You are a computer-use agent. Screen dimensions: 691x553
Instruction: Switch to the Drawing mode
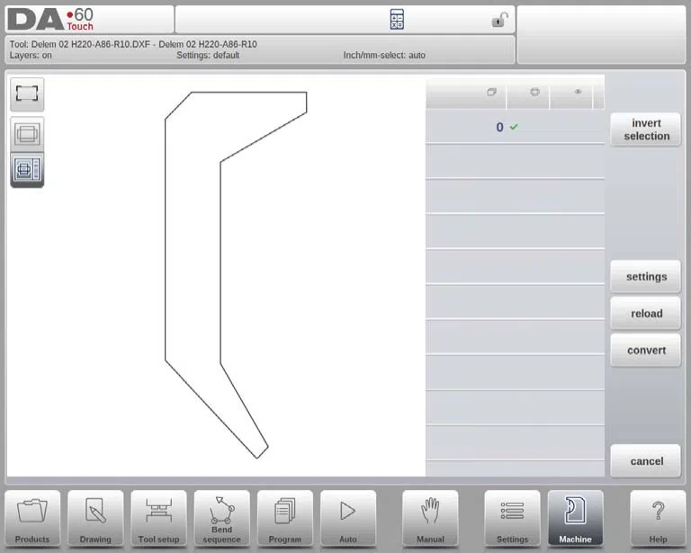click(95, 519)
